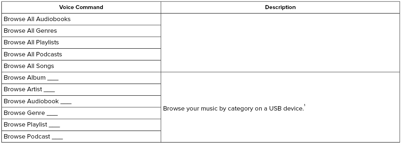Viewport: 402px width, 144px height.
Task: Select the Browse All Genres command
Action: tap(81, 31)
